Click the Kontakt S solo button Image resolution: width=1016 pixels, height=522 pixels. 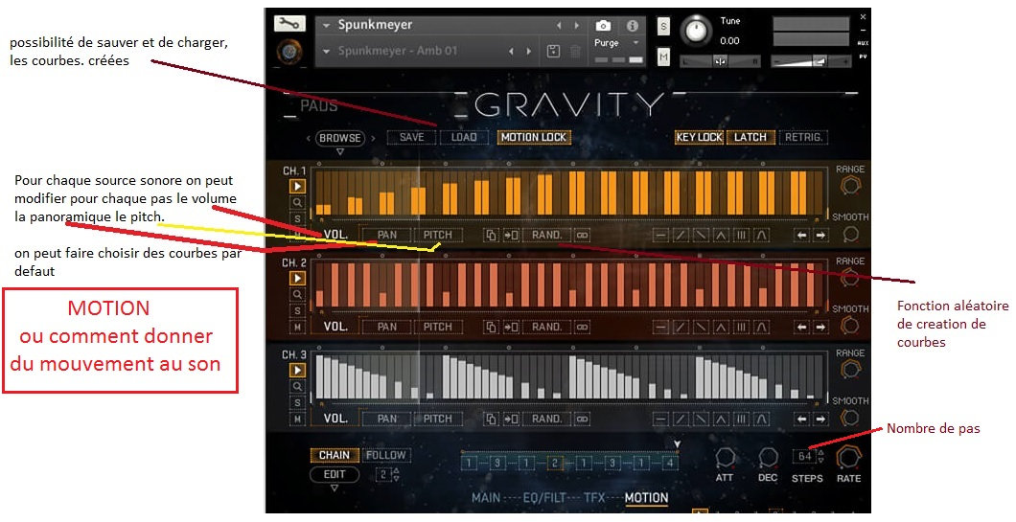coord(663,27)
